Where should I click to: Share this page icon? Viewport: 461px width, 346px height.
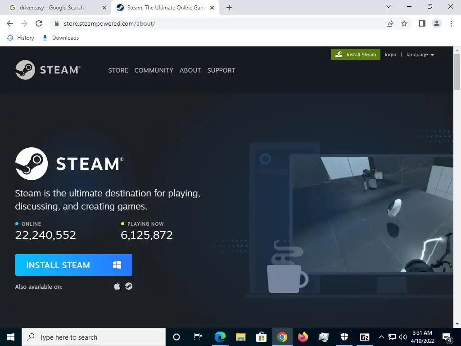390,23
